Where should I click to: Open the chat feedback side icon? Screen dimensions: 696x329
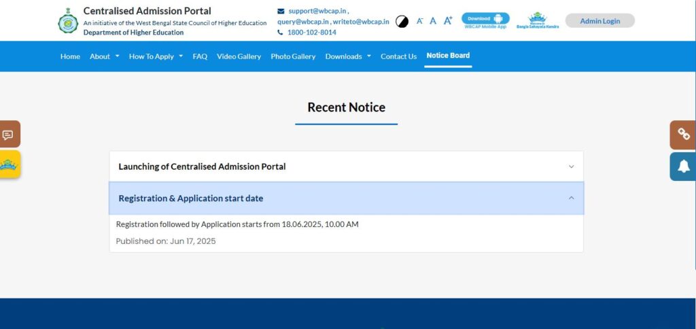pos(8,134)
